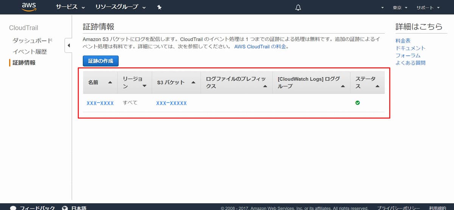Open イベント履歴 in sidebar
The height and width of the screenshot is (210, 454).
pos(30,52)
